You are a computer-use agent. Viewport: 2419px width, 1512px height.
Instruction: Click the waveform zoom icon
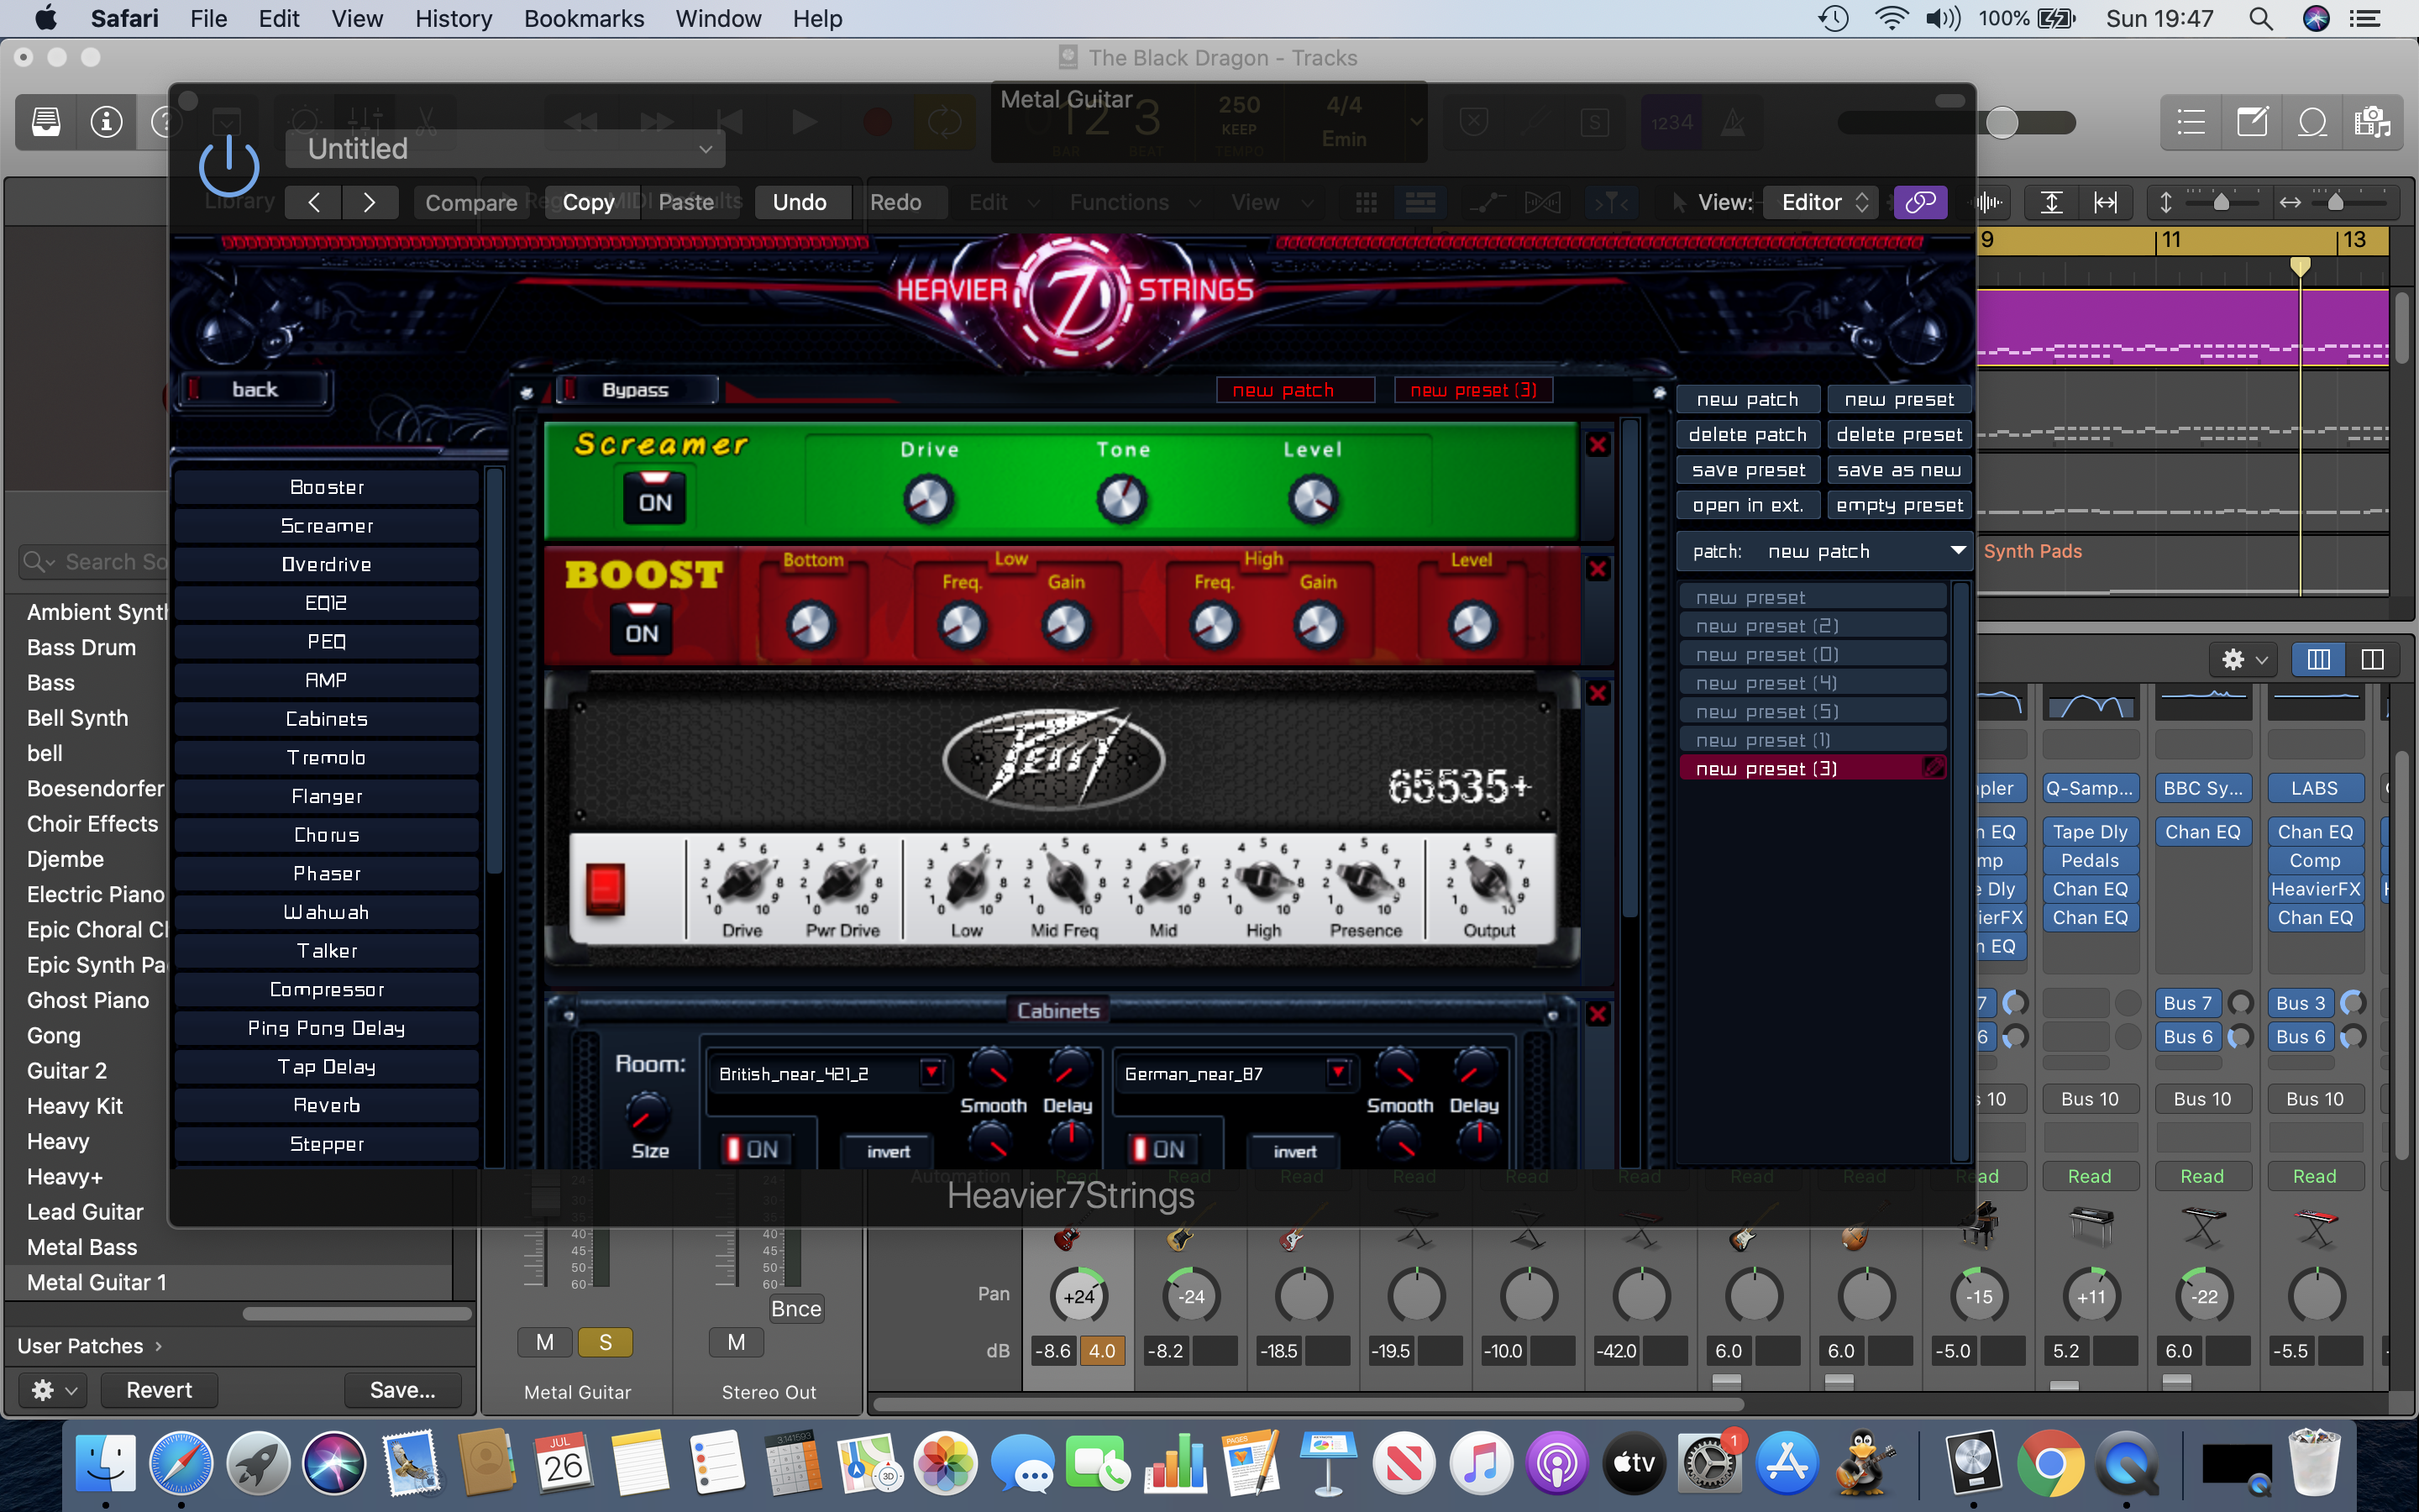click(x=1989, y=202)
